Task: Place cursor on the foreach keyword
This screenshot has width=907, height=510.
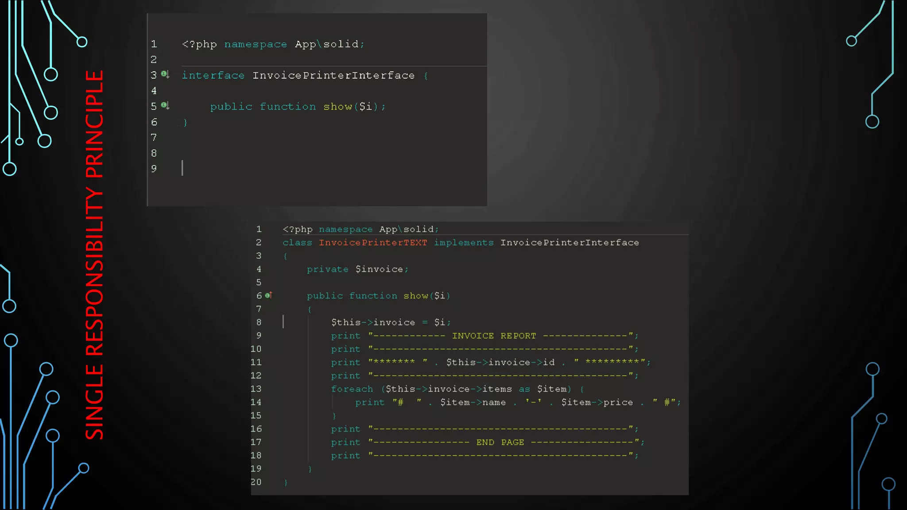Action: (x=352, y=389)
